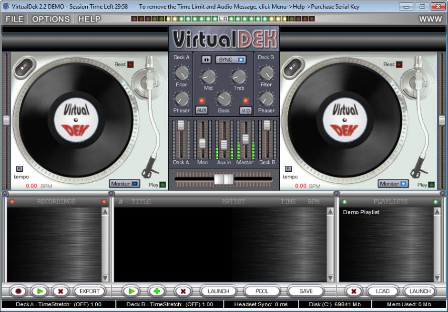Click the Recordings list scroll-up arrow
This screenshot has height=312, width=448.
tap(105, 211)
